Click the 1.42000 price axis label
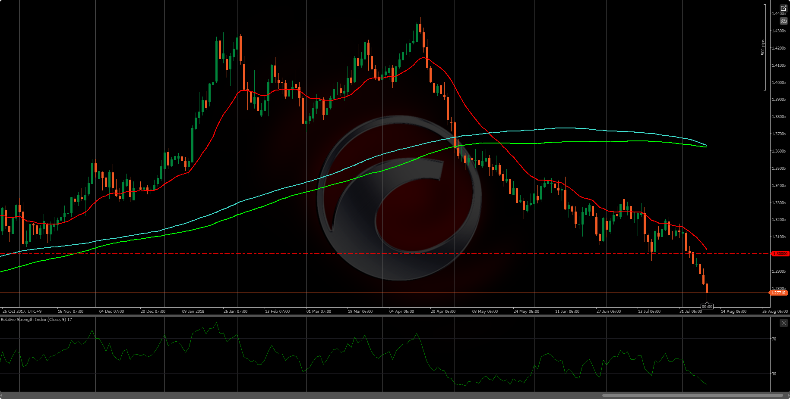Screen dimensions: 790x399 tap(779, 48)
